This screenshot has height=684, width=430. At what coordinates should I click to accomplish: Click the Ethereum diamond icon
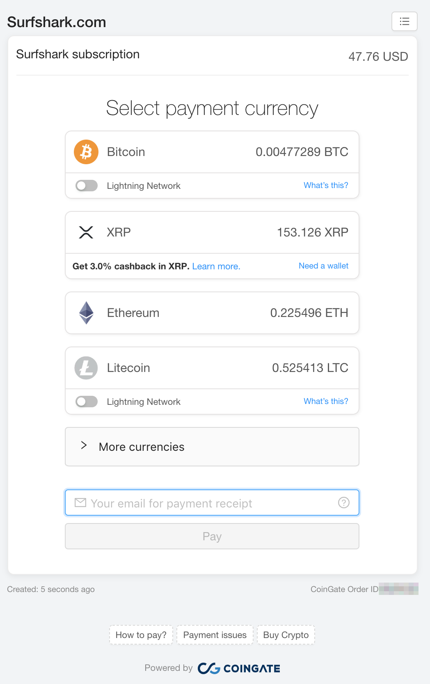pyautogui.click(x=86, y=313)
